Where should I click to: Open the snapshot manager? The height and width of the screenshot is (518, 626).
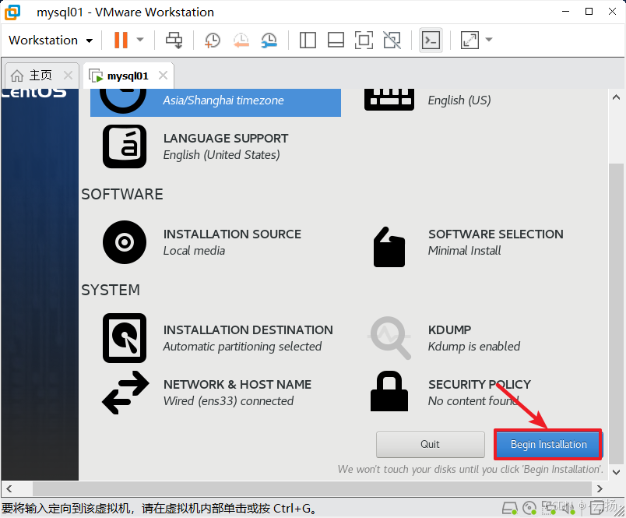coord(269,40)
